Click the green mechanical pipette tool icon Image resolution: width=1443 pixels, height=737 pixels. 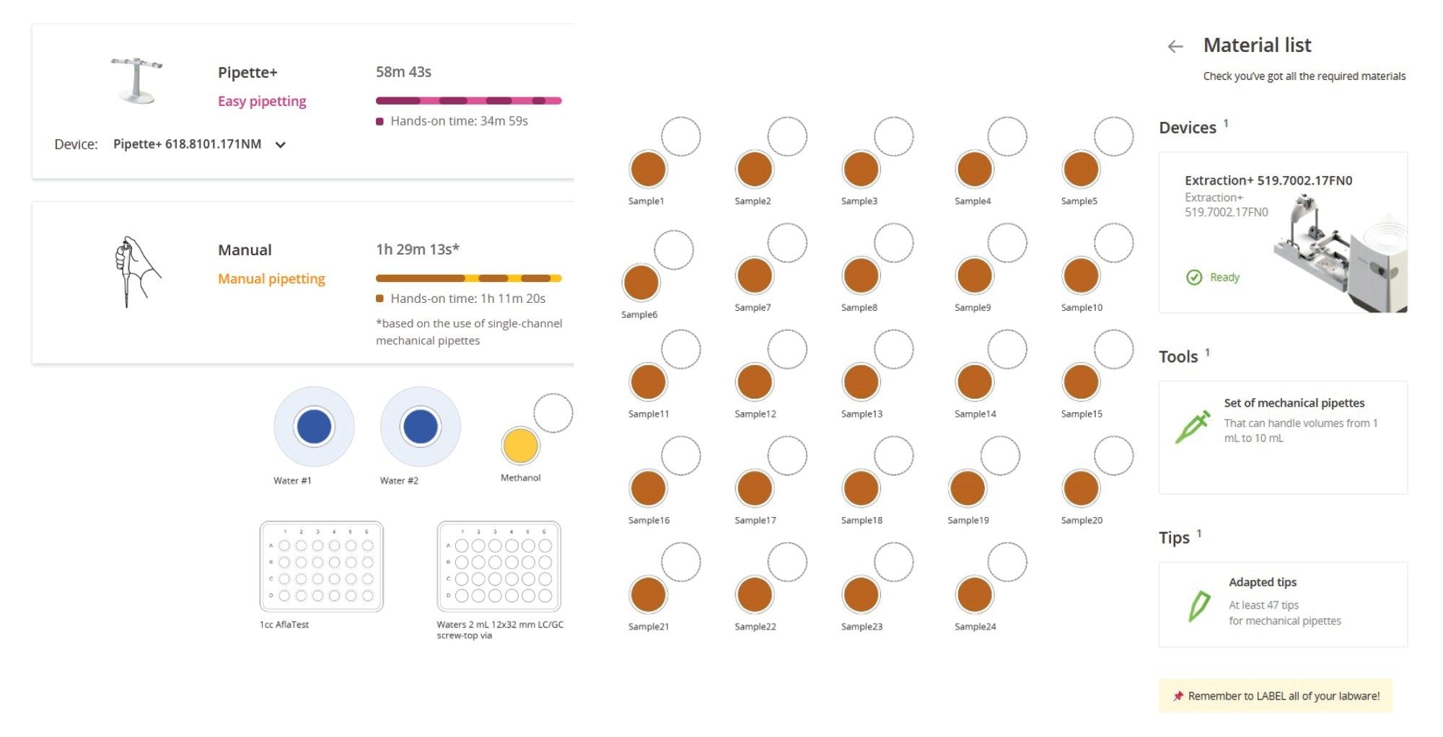1192,427
